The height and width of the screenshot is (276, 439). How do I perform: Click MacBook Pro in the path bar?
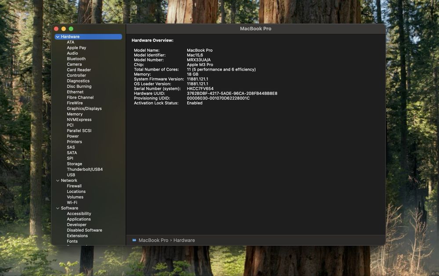pyautogui.click(x=153, y=240)
